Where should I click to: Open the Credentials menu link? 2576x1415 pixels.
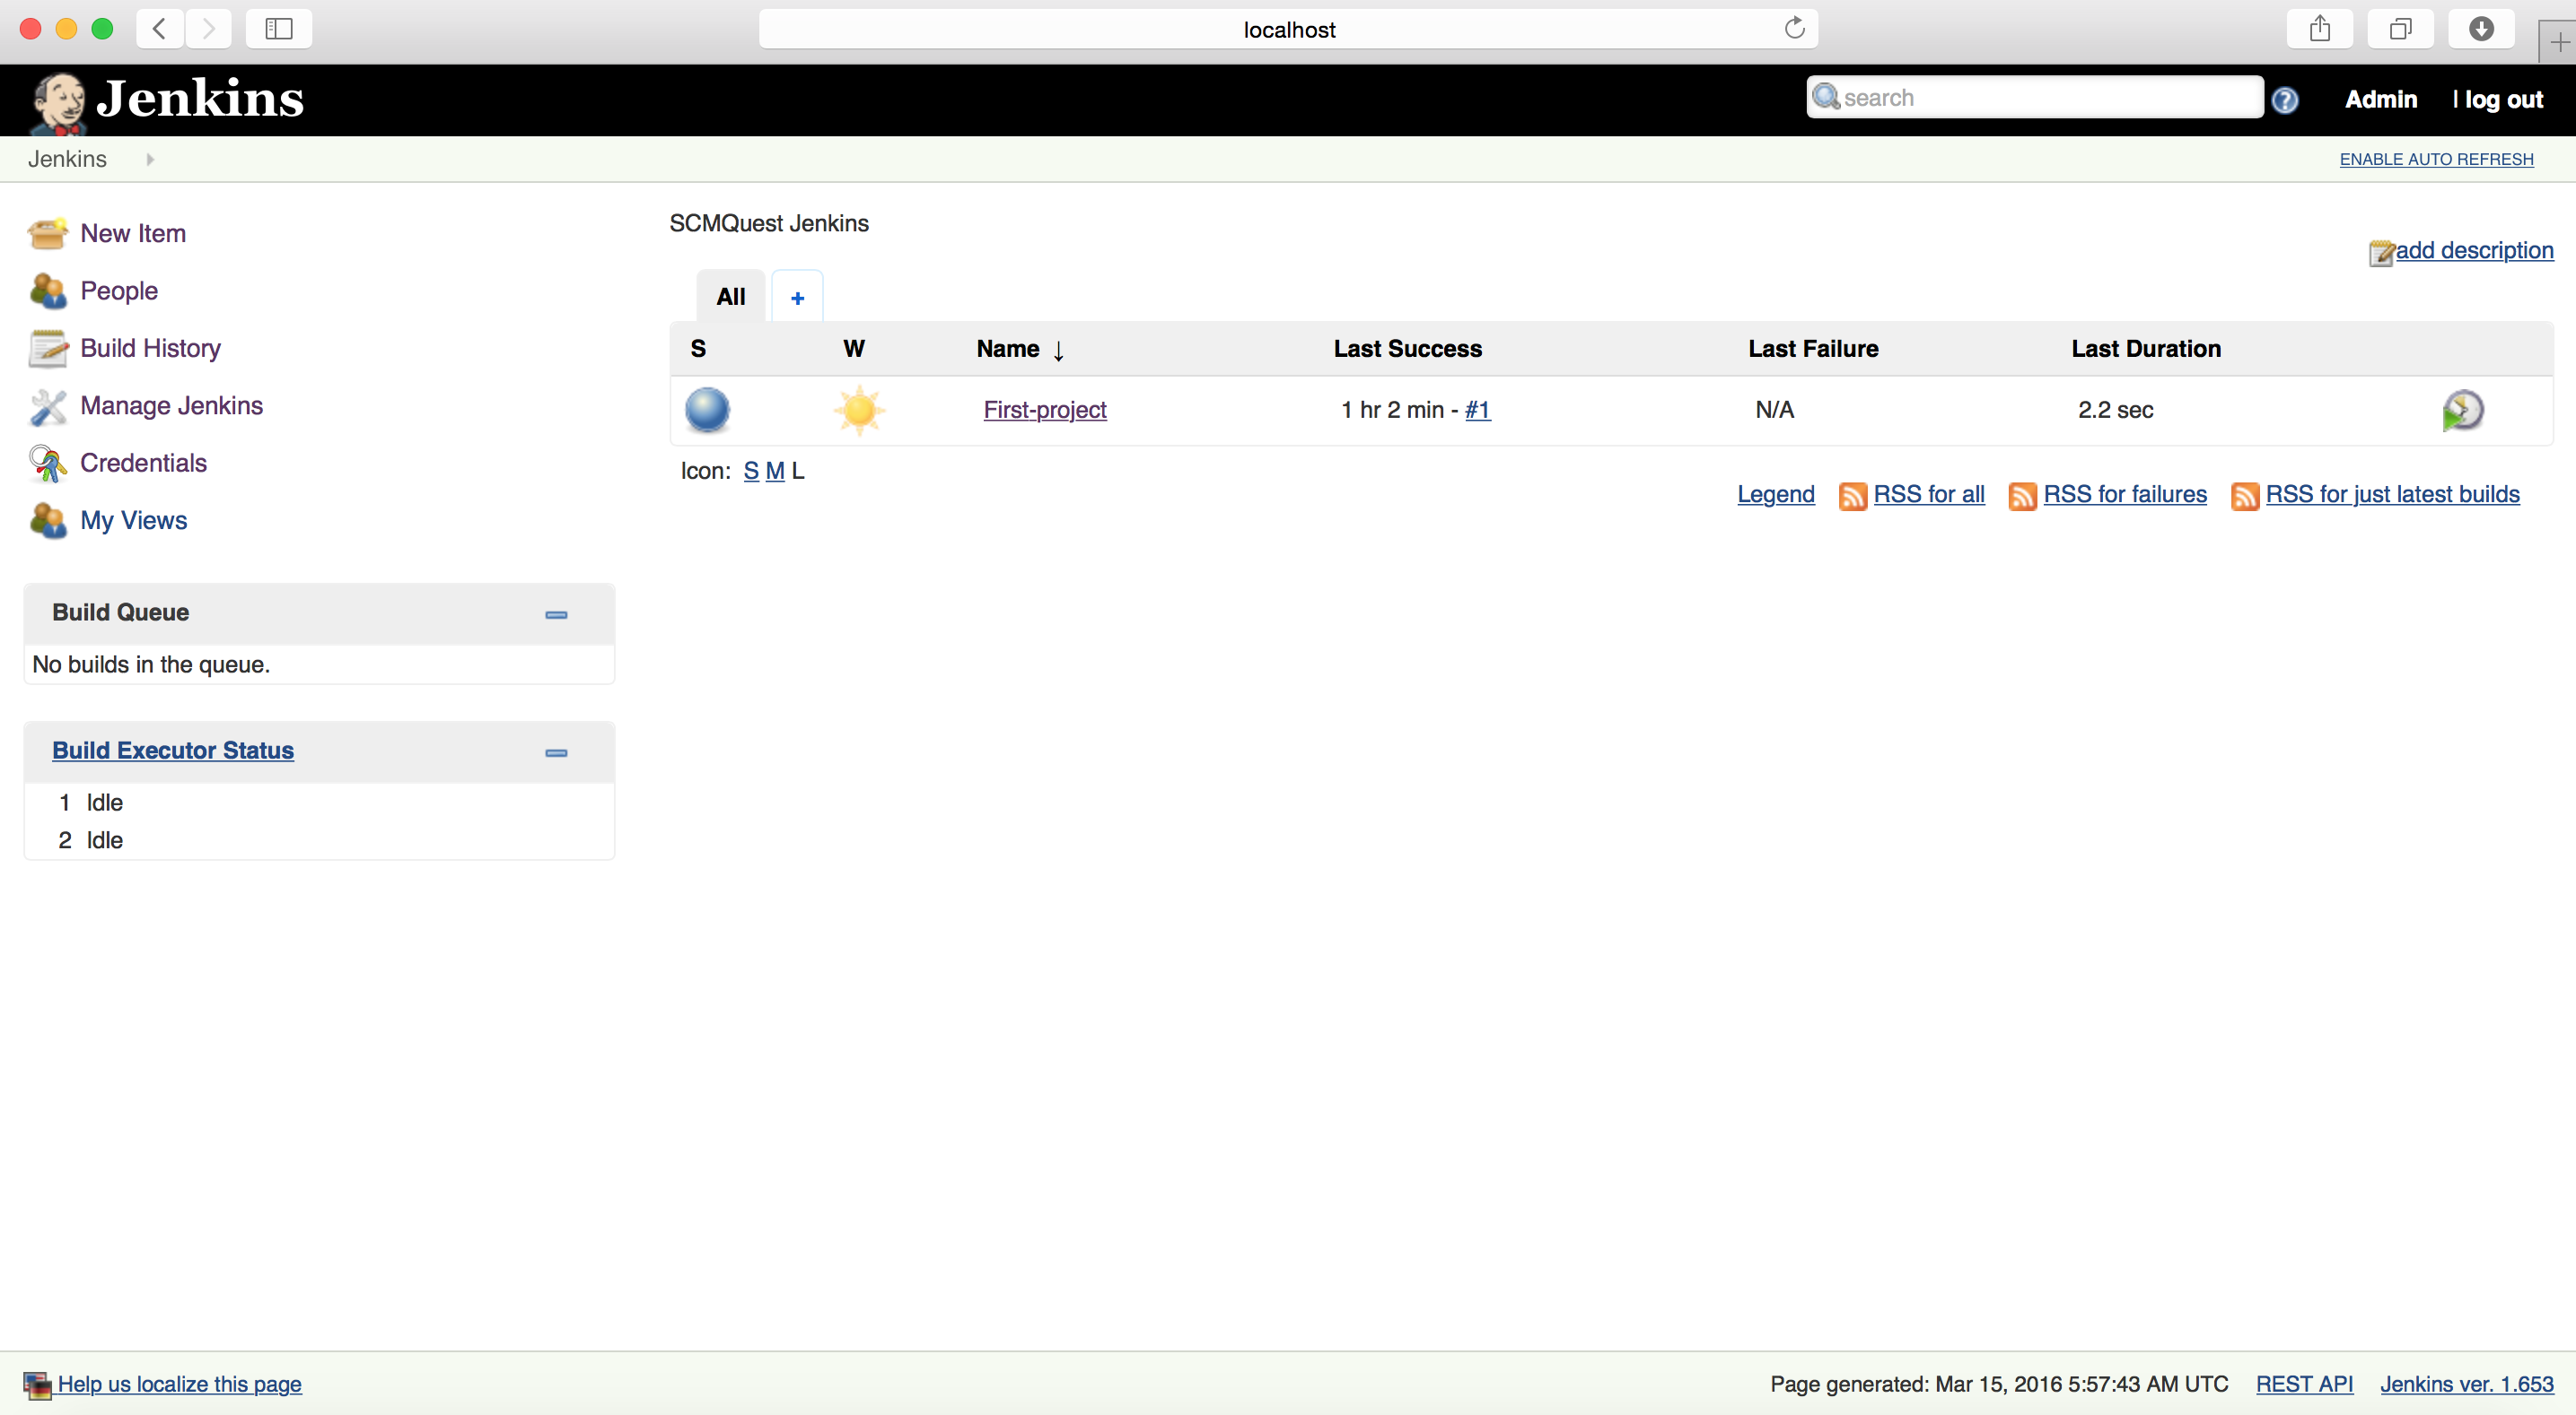143,463
